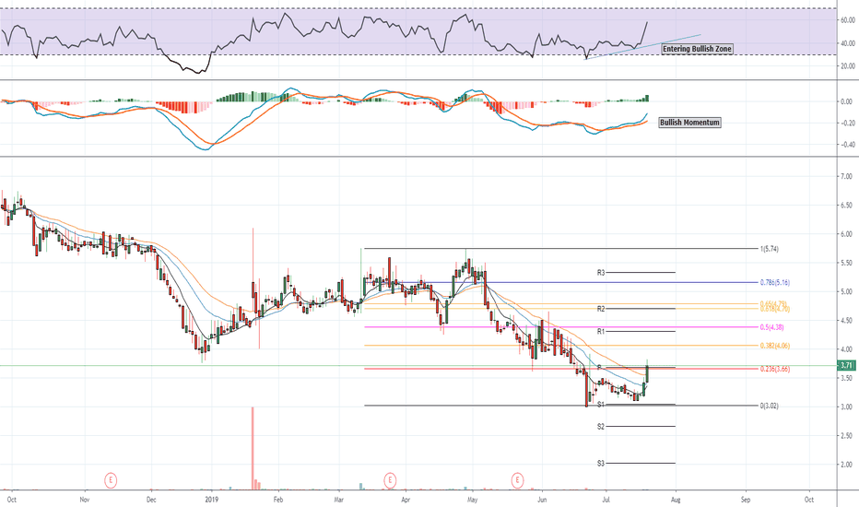
Task: Click the earnings E marker in late May
Action: (x=518, y=480)
